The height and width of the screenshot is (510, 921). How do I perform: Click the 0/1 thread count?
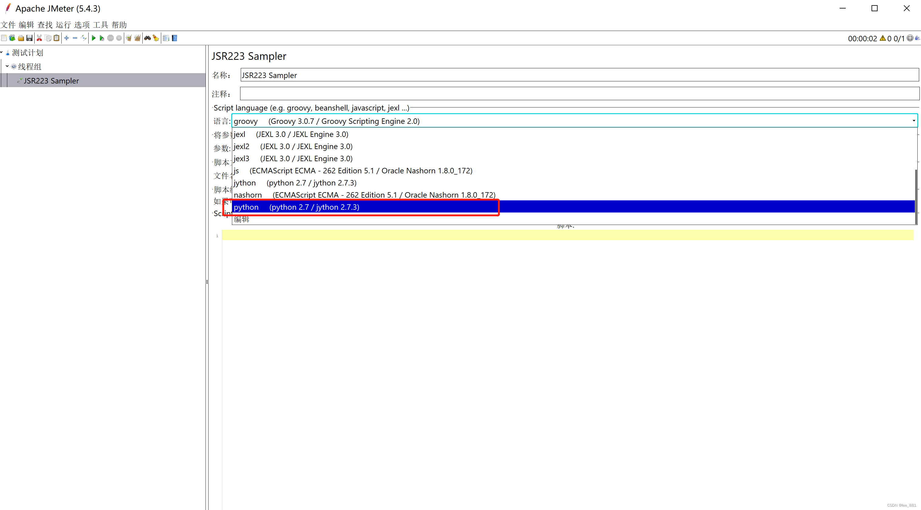coord(899,39)
